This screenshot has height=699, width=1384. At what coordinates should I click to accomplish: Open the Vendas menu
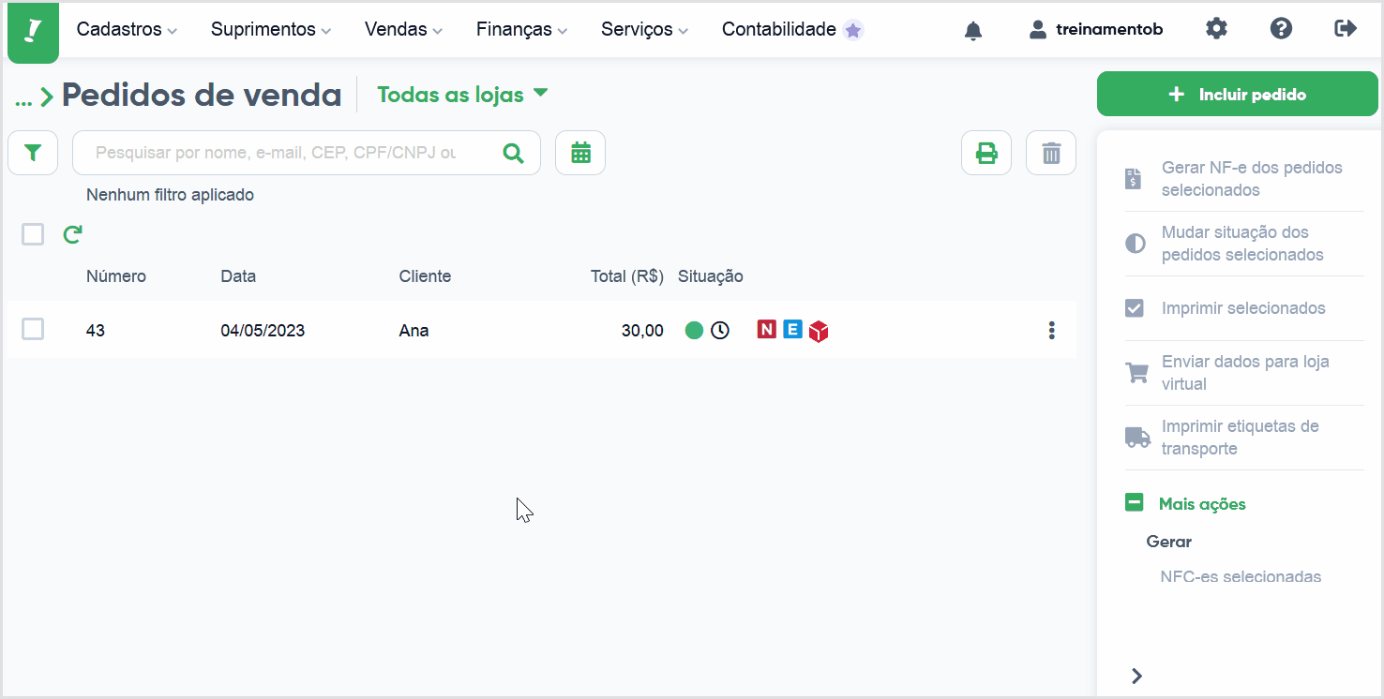403,30
